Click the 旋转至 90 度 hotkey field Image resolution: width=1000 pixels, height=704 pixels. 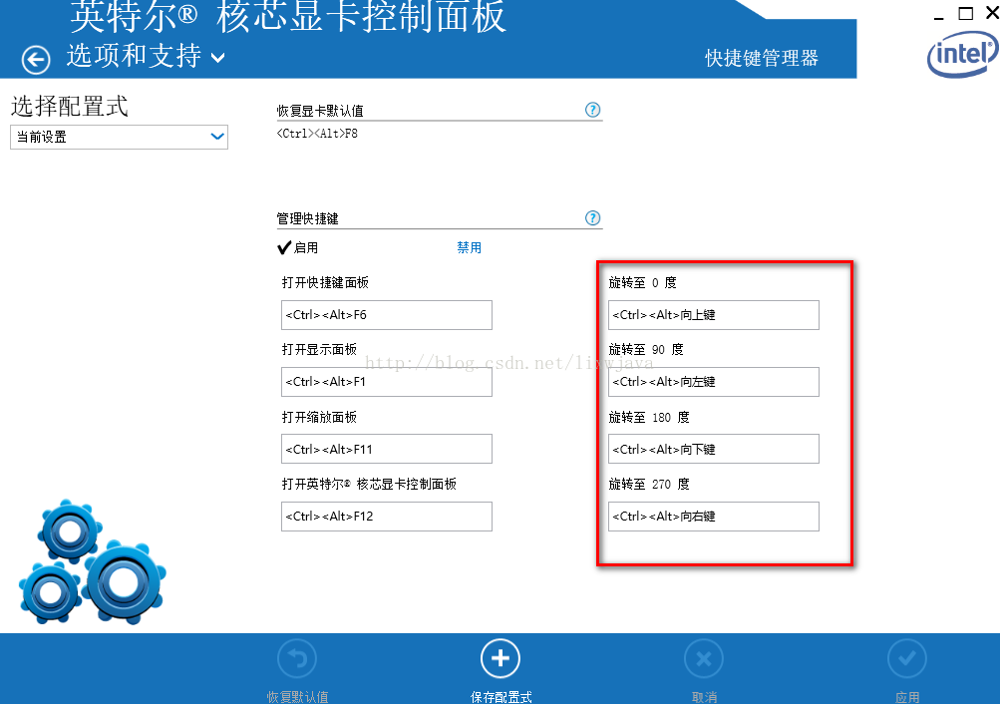pos(714,382)
